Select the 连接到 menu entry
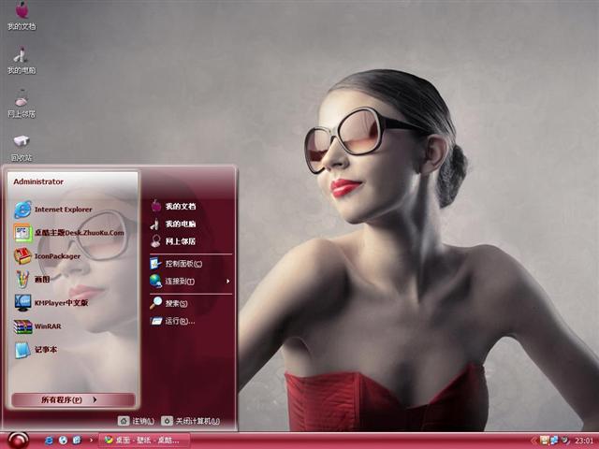The width and height of the screenshot is (599, 449). click(x=190, y=282)
